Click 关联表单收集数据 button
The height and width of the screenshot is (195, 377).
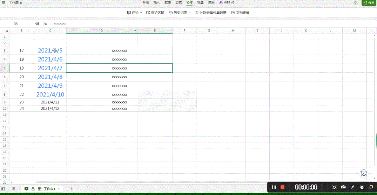[211, 13]
